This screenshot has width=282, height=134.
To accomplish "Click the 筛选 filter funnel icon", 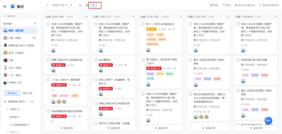I will tap(224, 5).
